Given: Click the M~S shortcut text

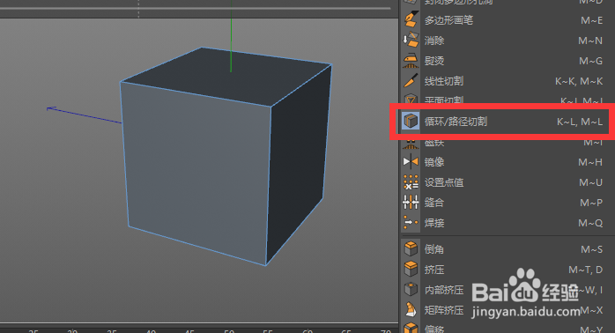Looking at the screenshot, I should [x=591, y=249].
